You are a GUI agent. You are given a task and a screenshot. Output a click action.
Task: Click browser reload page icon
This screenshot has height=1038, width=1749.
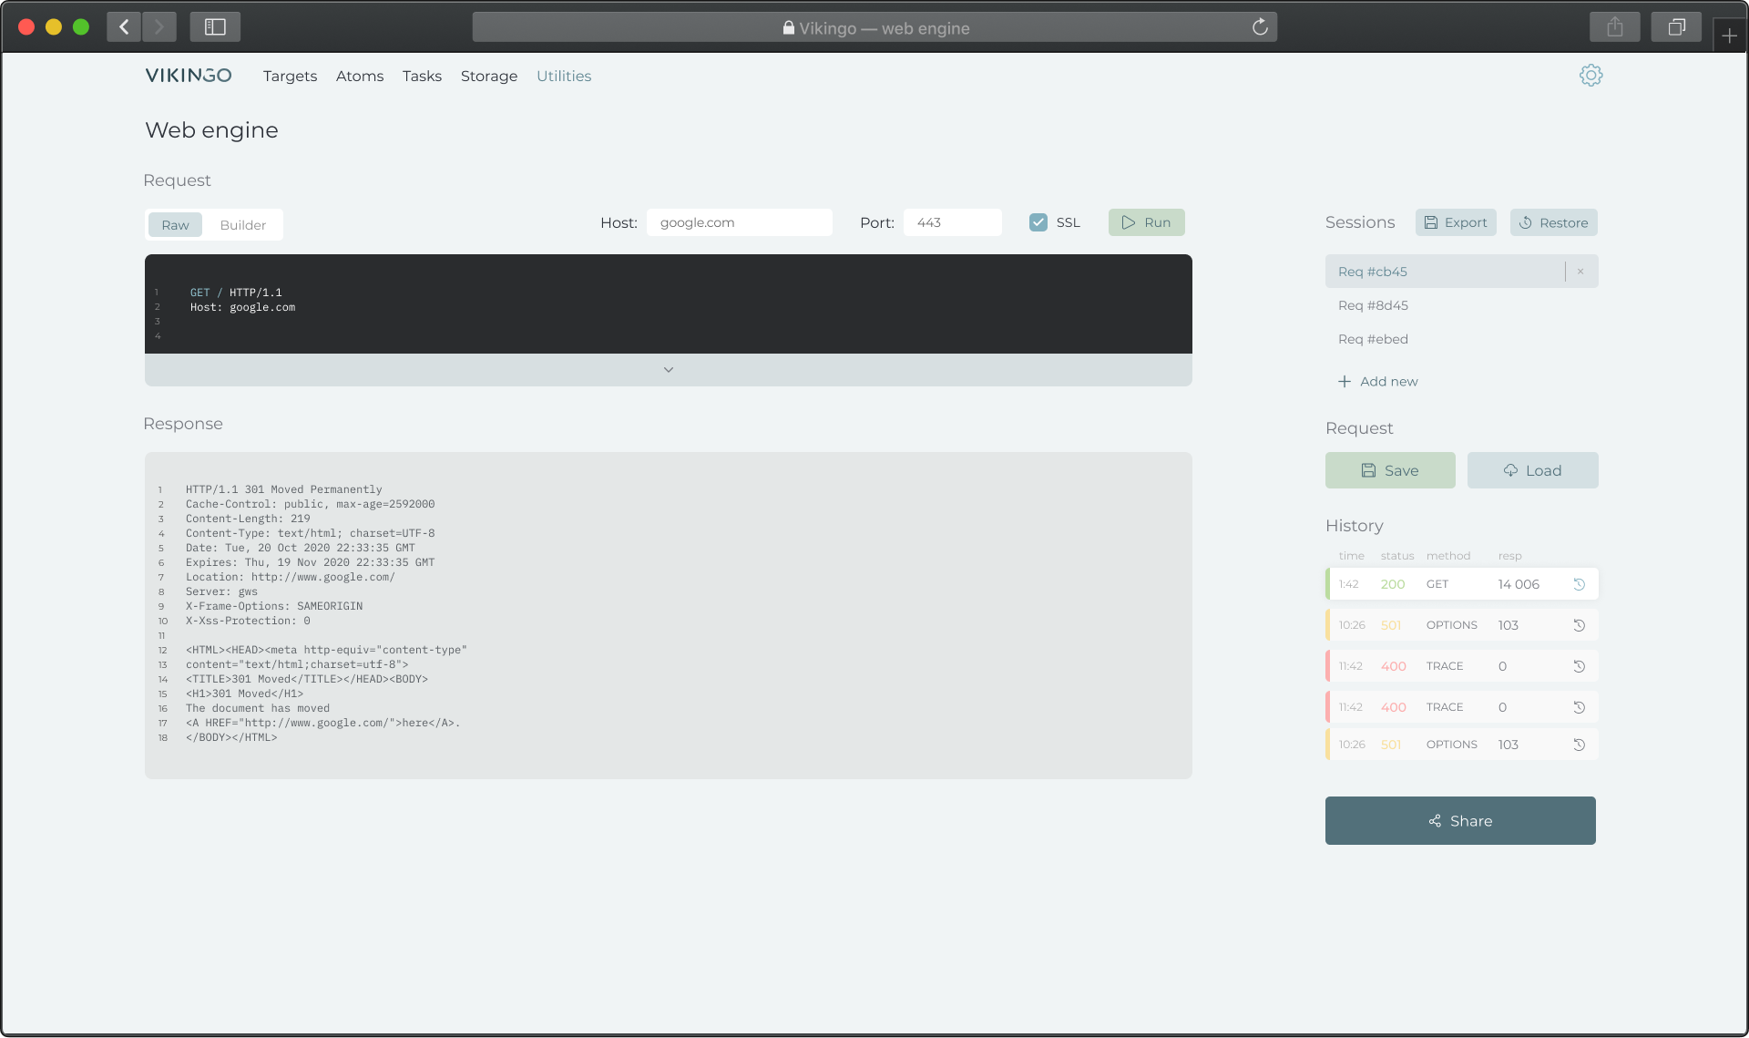pyautogui.click(x=1260, y=27)
